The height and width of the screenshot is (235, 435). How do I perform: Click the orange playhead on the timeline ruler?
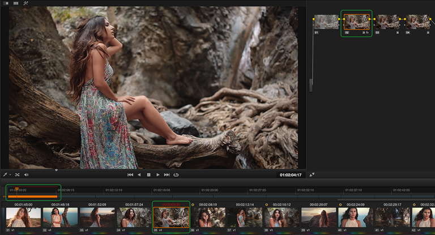point(17,189)
